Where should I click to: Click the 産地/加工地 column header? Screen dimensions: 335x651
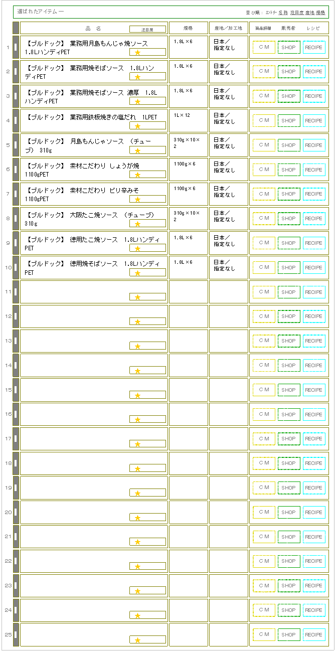tap(228, 28)
